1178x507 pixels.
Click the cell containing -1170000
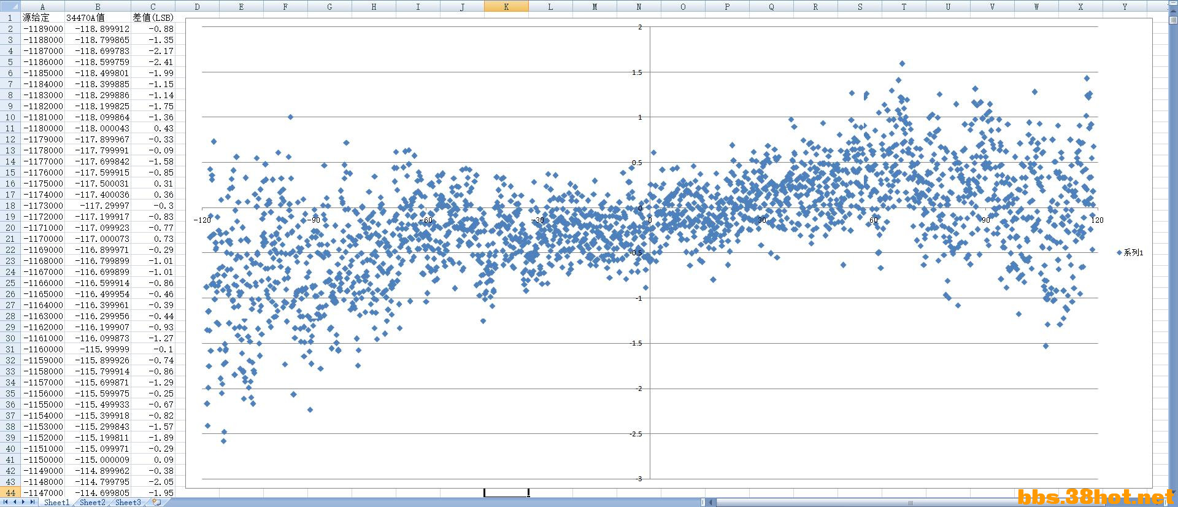coord(42,239)
